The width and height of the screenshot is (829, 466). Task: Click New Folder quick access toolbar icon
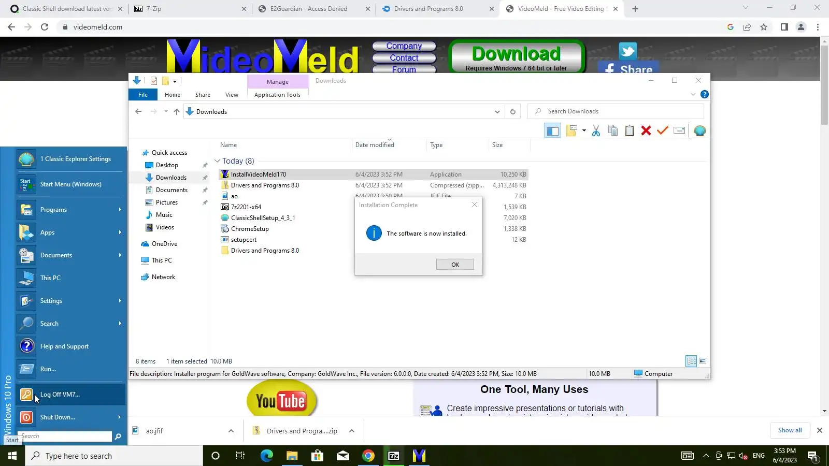coord(165,81)
